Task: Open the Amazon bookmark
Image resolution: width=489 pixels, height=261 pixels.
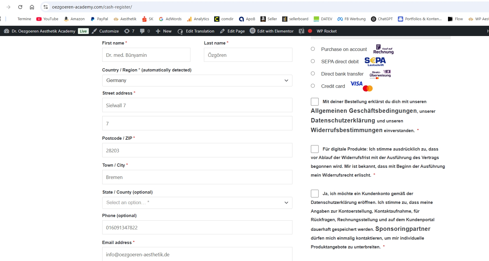Action: 74,19
